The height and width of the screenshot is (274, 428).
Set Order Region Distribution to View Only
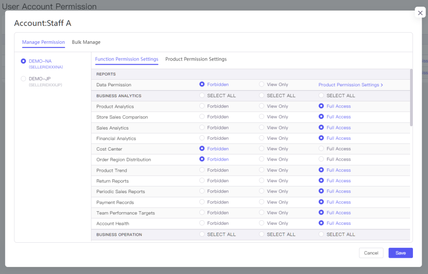pos(262,159)
